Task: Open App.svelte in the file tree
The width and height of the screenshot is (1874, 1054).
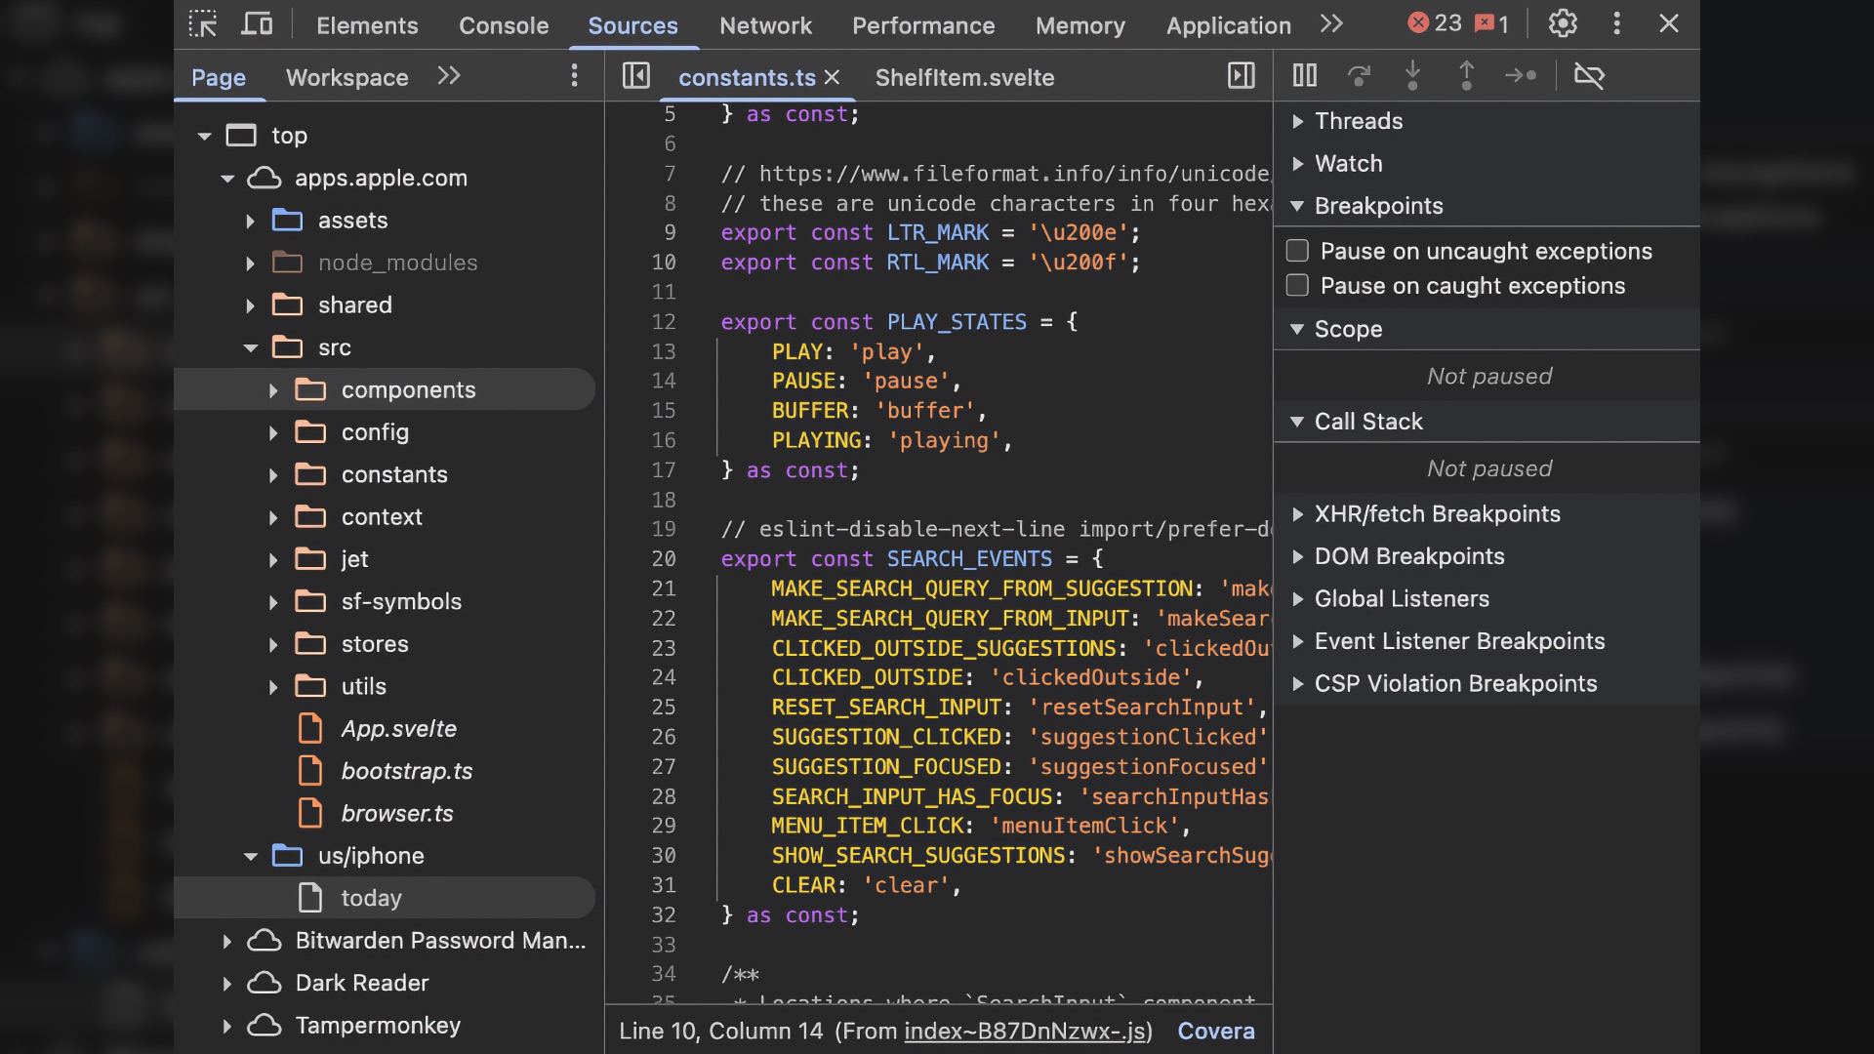Action: pyautogui.click(x=398, y=729)
